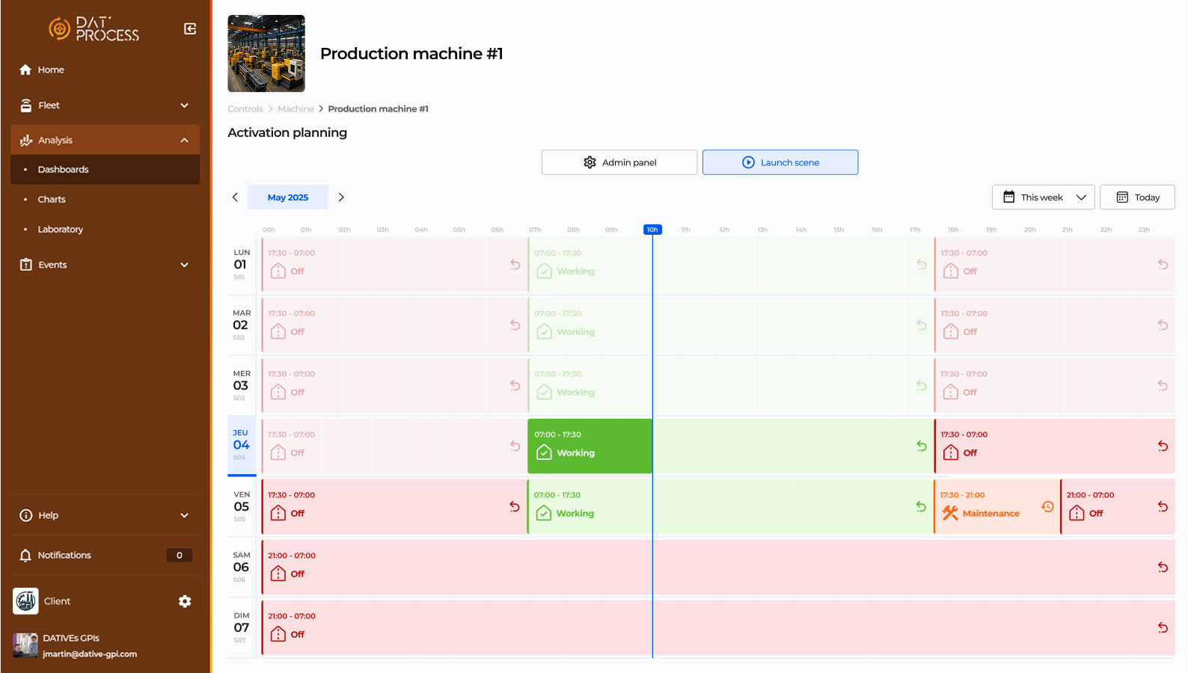The image size is (1188, 673).
Task: Click the Maintenance history clock icon on Friday
Action: tap(1047, 507)
